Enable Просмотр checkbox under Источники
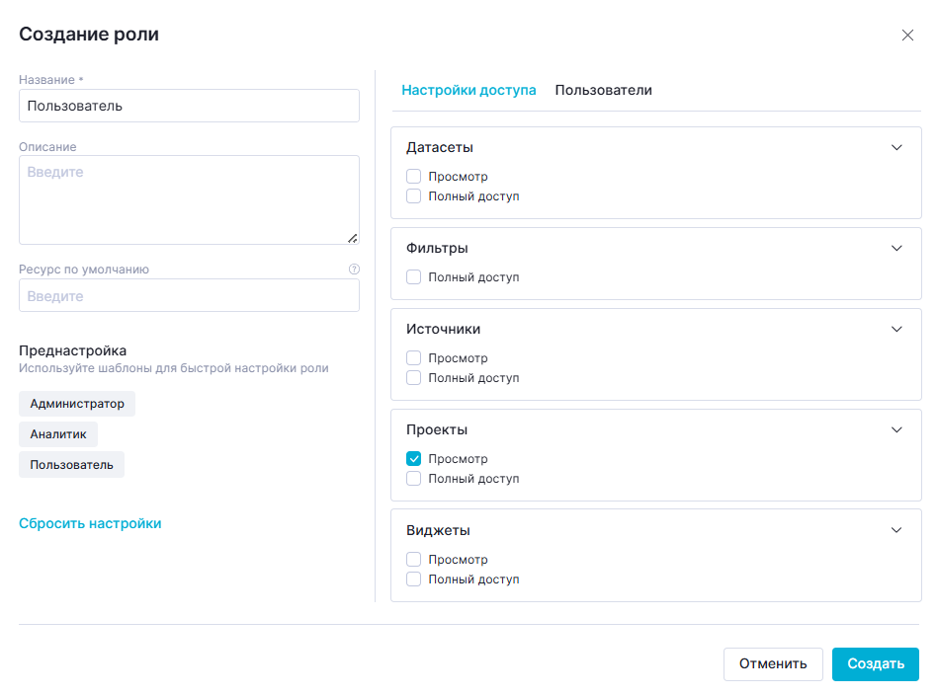 click(x=414, y=358)
